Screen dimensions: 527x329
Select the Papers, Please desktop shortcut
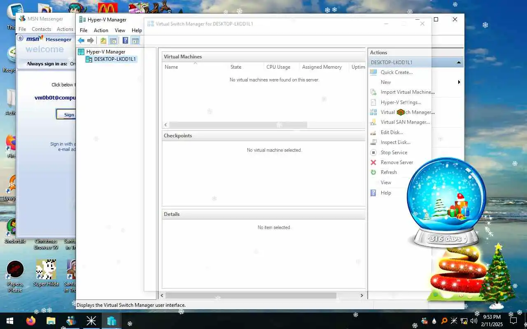coord(15,276)
